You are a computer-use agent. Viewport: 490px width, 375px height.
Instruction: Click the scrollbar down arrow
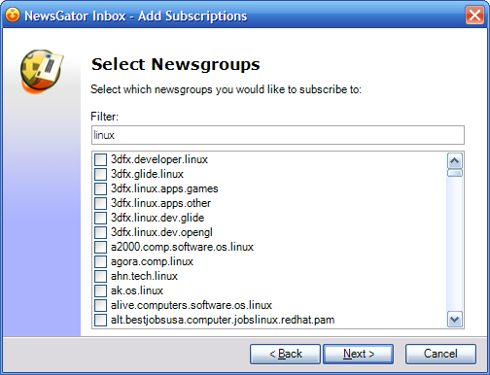(x=455, y=320)
